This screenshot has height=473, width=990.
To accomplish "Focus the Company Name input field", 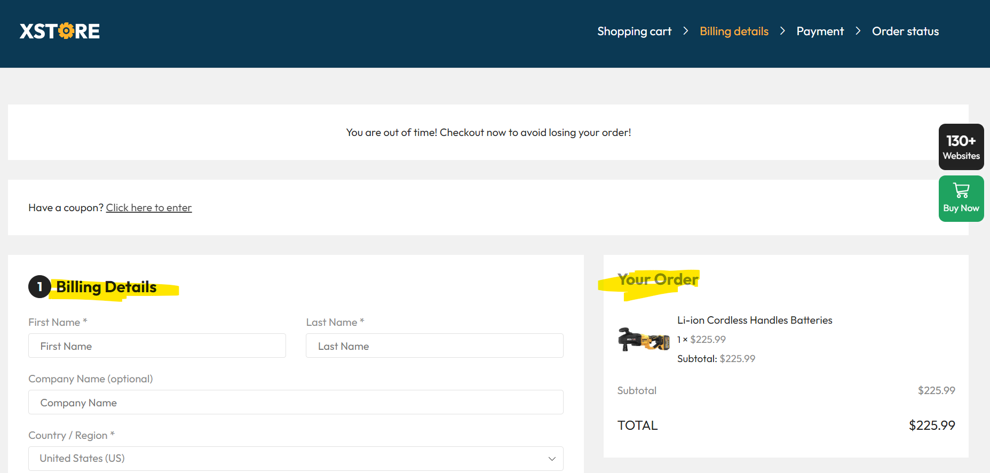I will click(296, 402).
